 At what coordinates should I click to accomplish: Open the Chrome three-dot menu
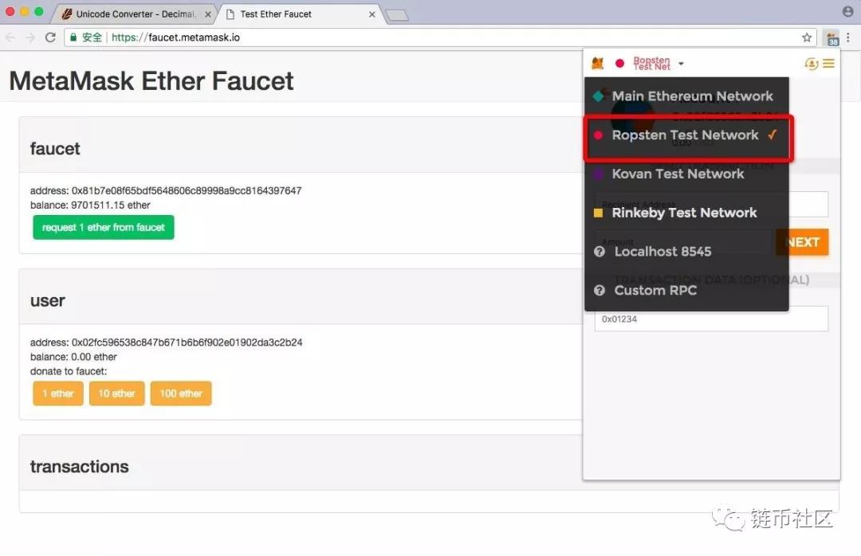pyautogui.click(x=848, y=37)
